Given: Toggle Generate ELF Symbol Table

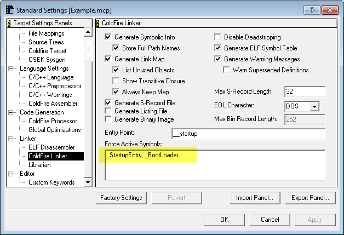Looking at the screenshot, I should coord(217,48).
